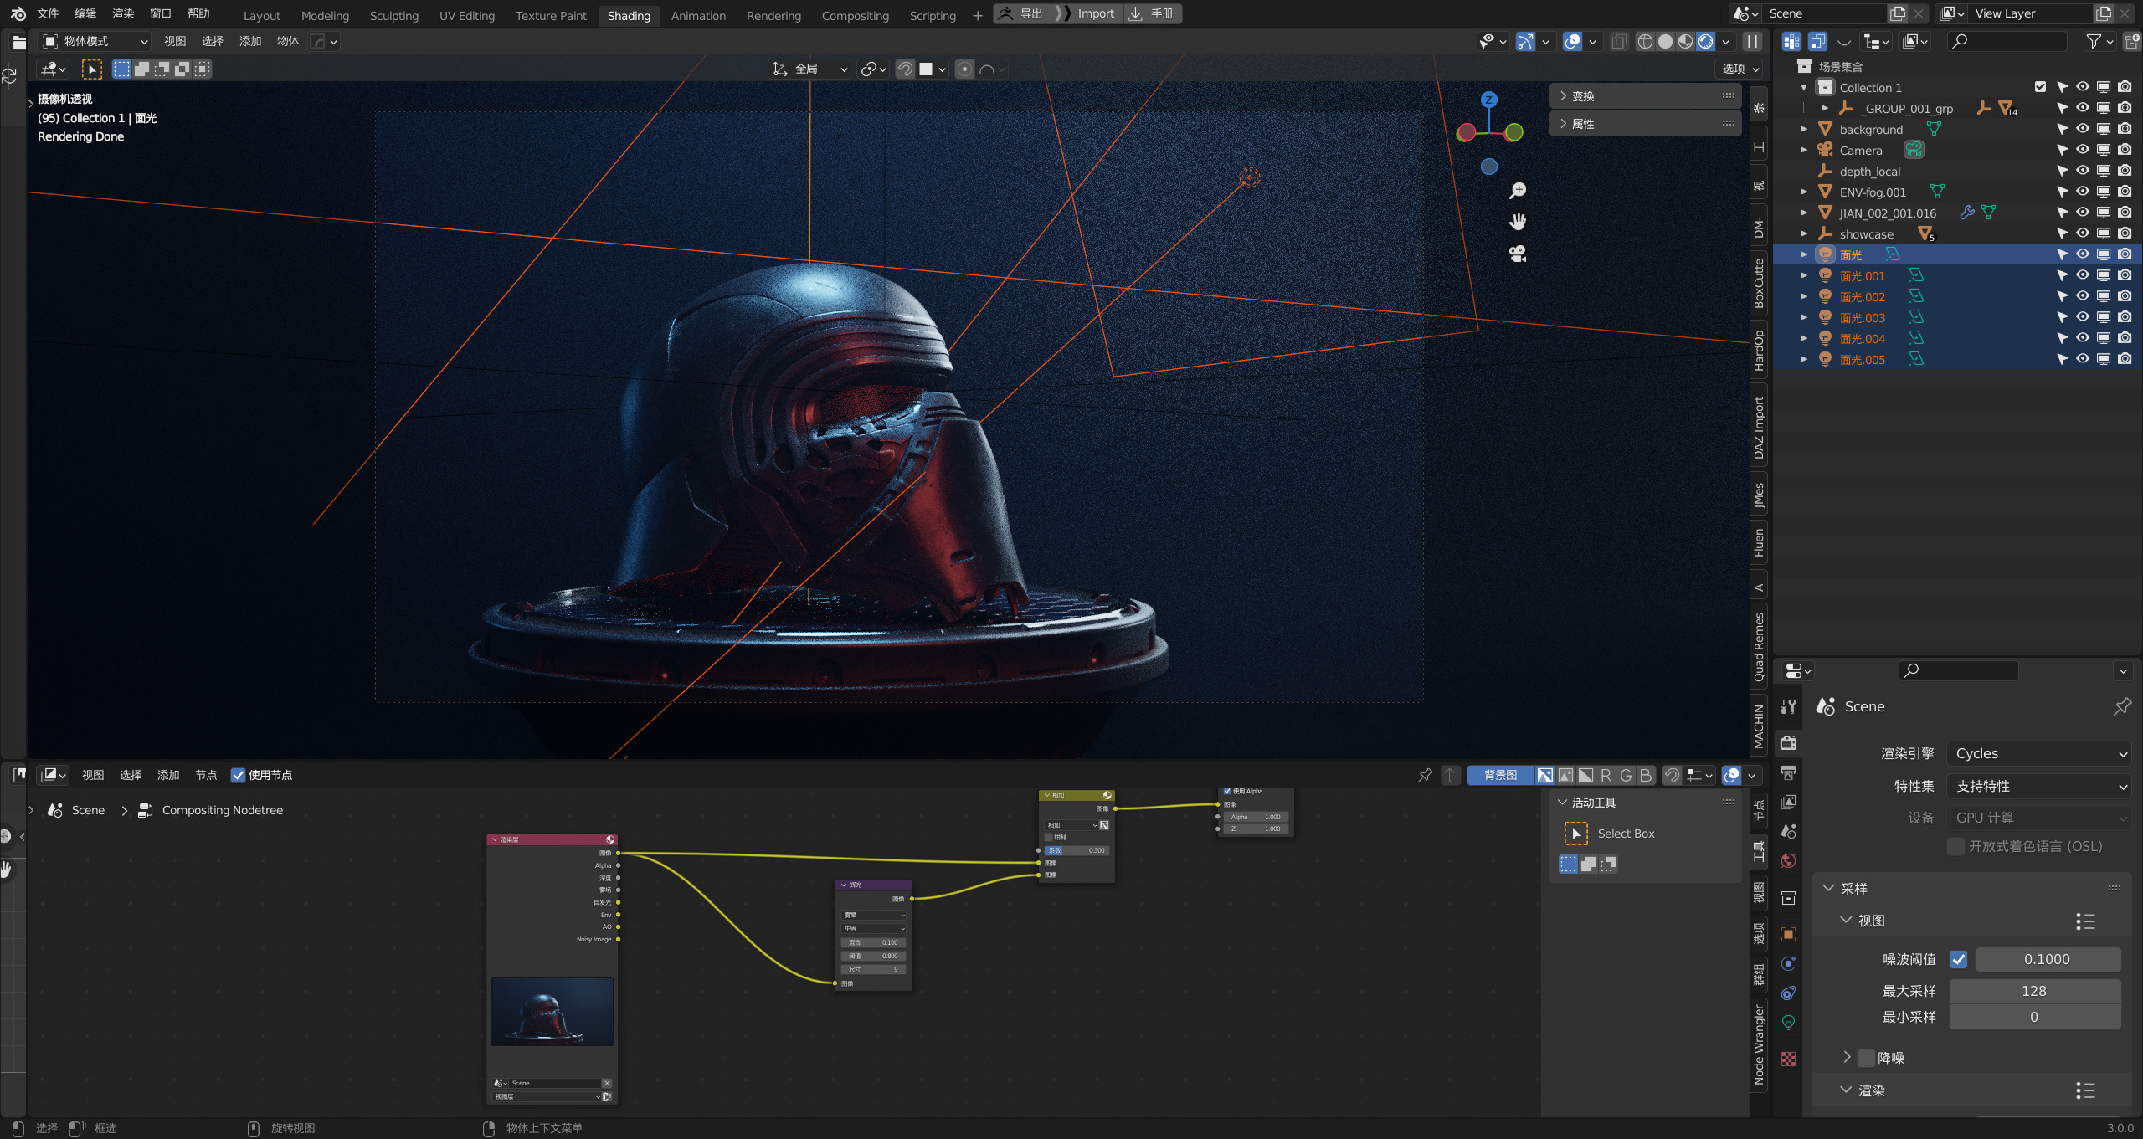Collapse the 采样 panel
2143x1139 pixels.
pyautogui.click(x=1829, y=889)
